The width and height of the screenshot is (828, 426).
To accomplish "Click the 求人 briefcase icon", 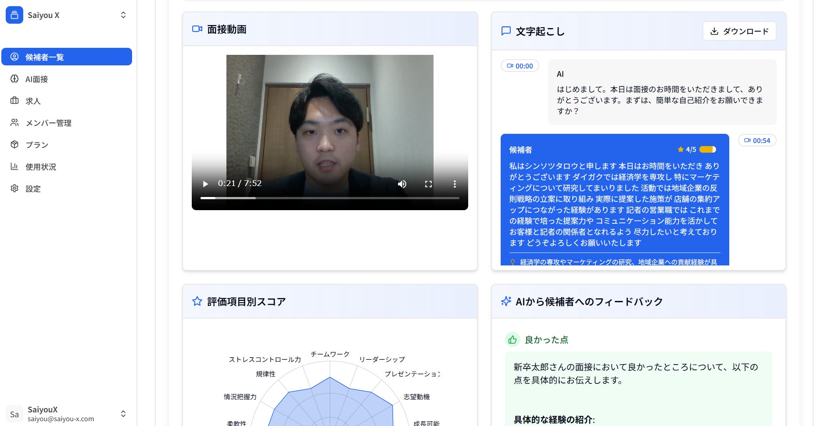I will tap(14, 100).
